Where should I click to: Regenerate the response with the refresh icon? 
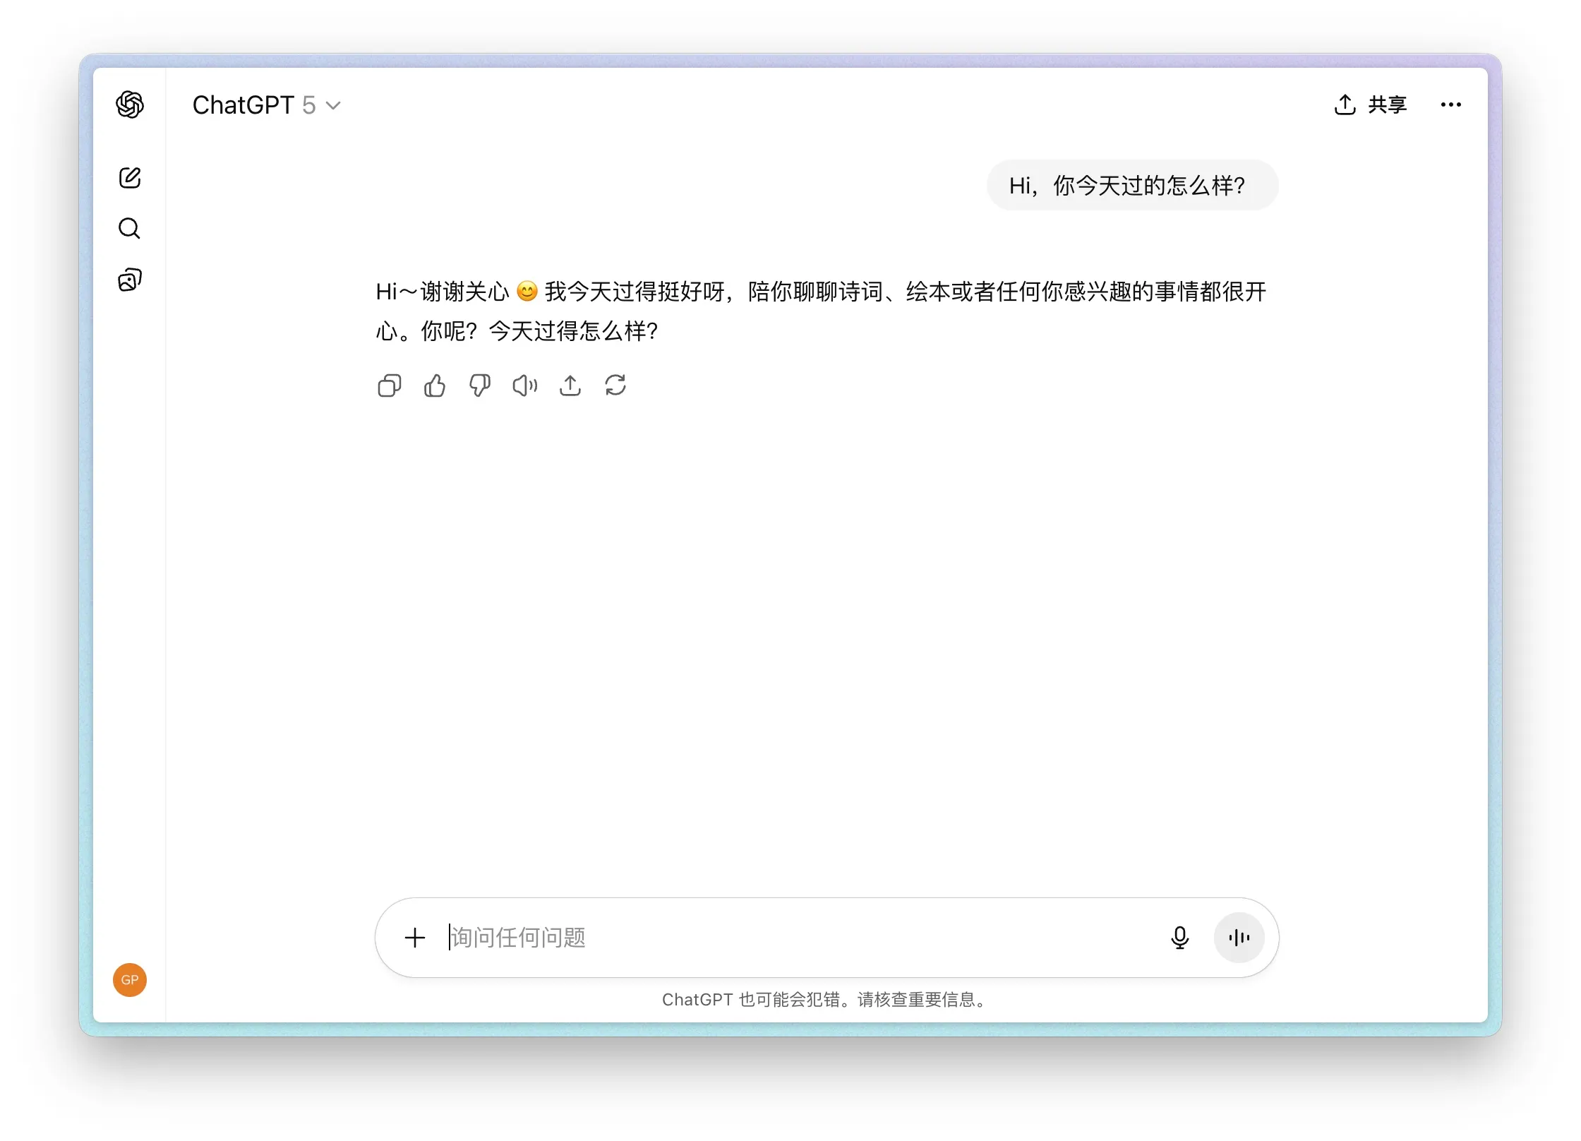click(x=615, y=386)
